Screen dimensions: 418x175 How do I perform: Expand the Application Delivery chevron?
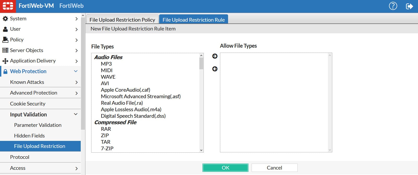(x=76, y=61)
